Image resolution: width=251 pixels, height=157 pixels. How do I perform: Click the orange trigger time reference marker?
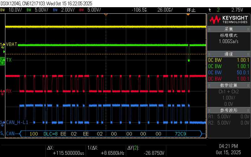pos(106,15)
